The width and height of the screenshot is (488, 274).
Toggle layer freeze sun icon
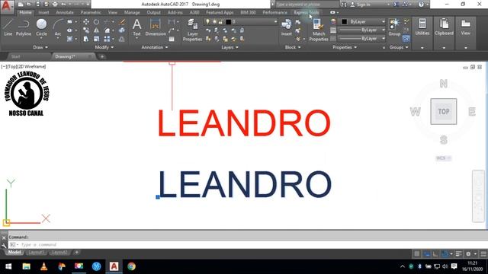coord(215,22)
